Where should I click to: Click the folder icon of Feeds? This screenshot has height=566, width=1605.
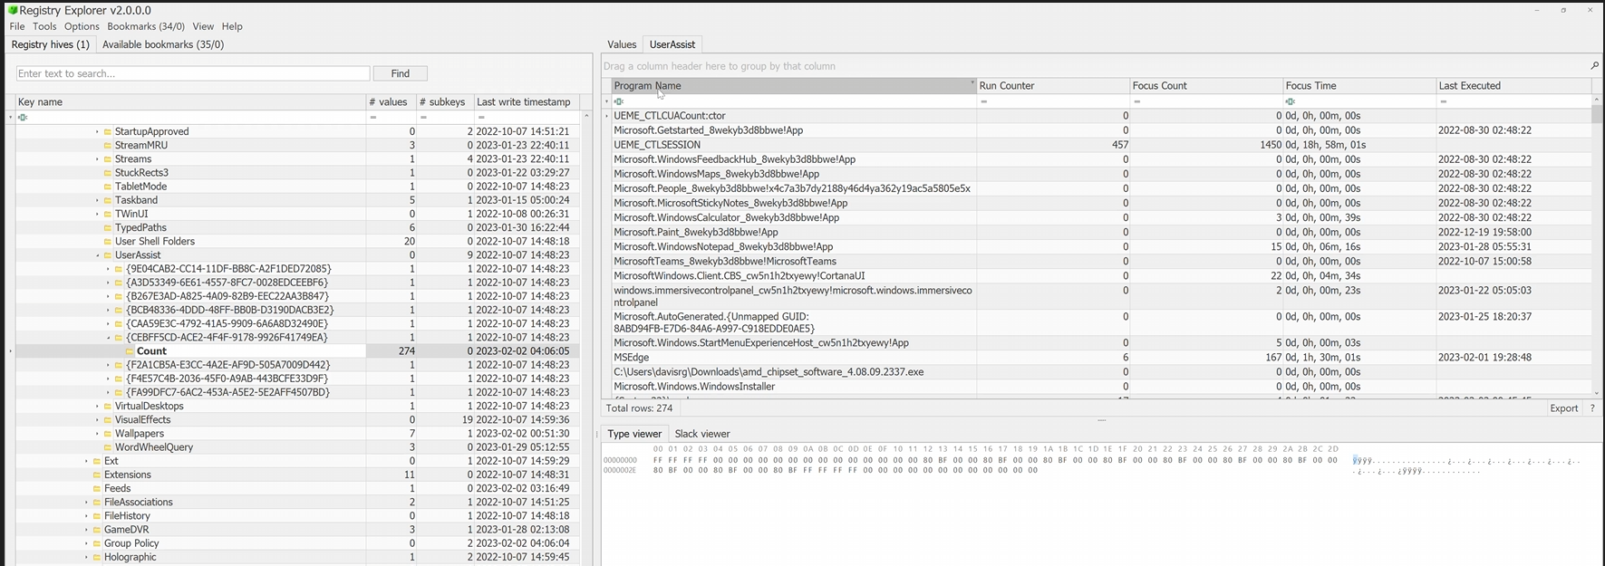click(97, 489)
